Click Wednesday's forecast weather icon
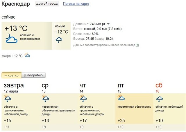Viewport: 186px width, 132px height. [46, 99]
